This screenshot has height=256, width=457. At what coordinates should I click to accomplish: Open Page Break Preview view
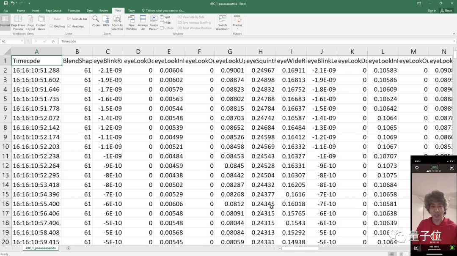[18, 23]
